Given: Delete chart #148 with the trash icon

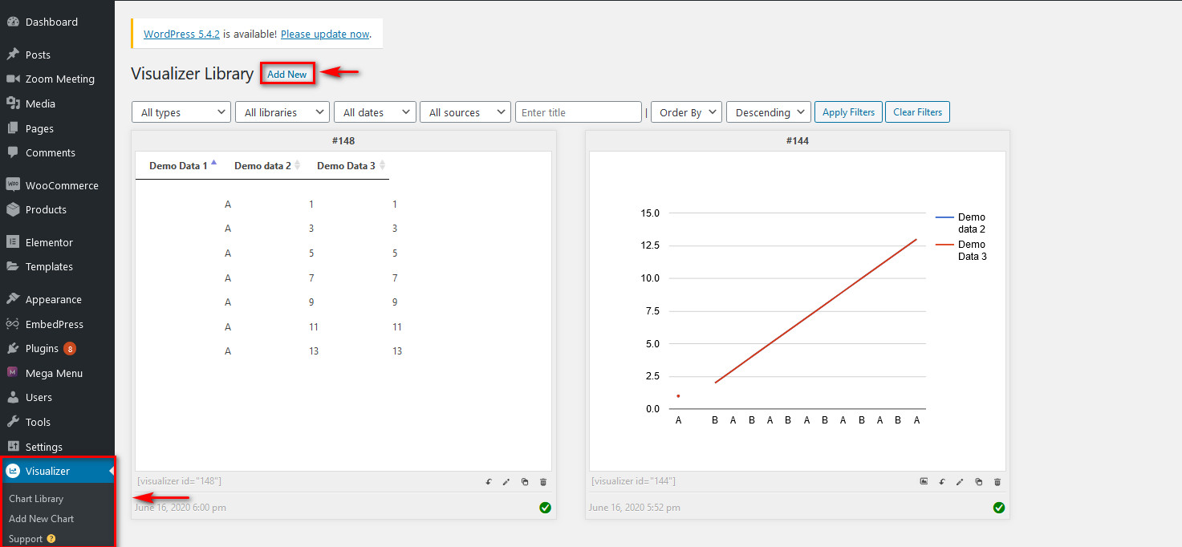Looking at the screenshot, I should point(543,482).
